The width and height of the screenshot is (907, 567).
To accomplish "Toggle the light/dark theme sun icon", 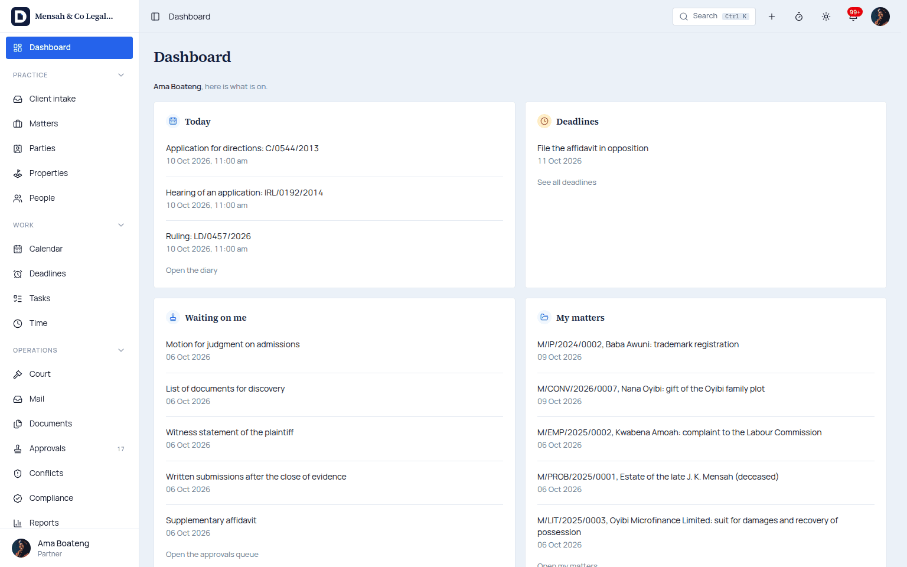I will (826, 17).
